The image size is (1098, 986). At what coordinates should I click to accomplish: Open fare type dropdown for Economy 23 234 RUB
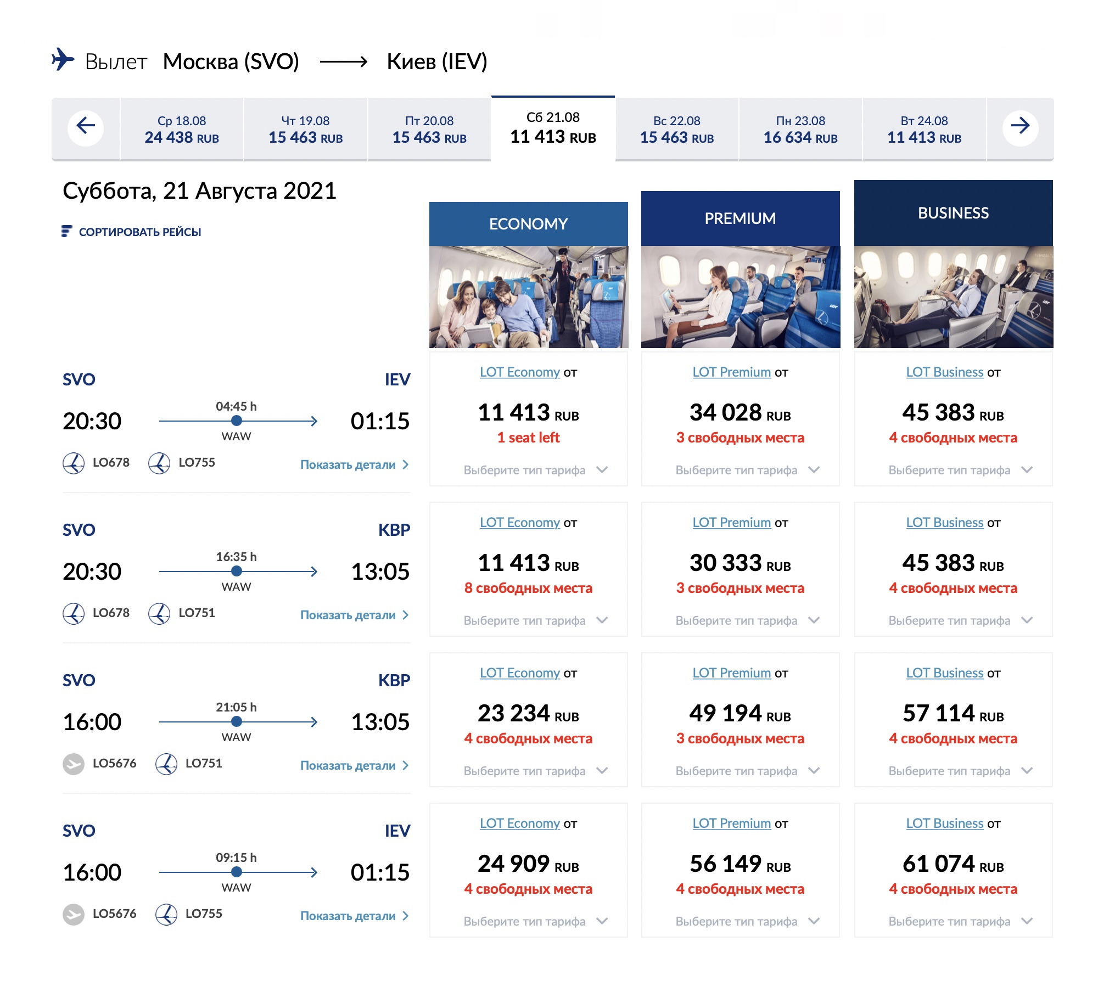535,771
